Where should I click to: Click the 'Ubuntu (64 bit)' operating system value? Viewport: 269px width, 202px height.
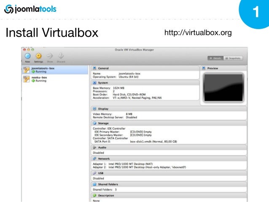pyautogui.click(x=129, y=77)
